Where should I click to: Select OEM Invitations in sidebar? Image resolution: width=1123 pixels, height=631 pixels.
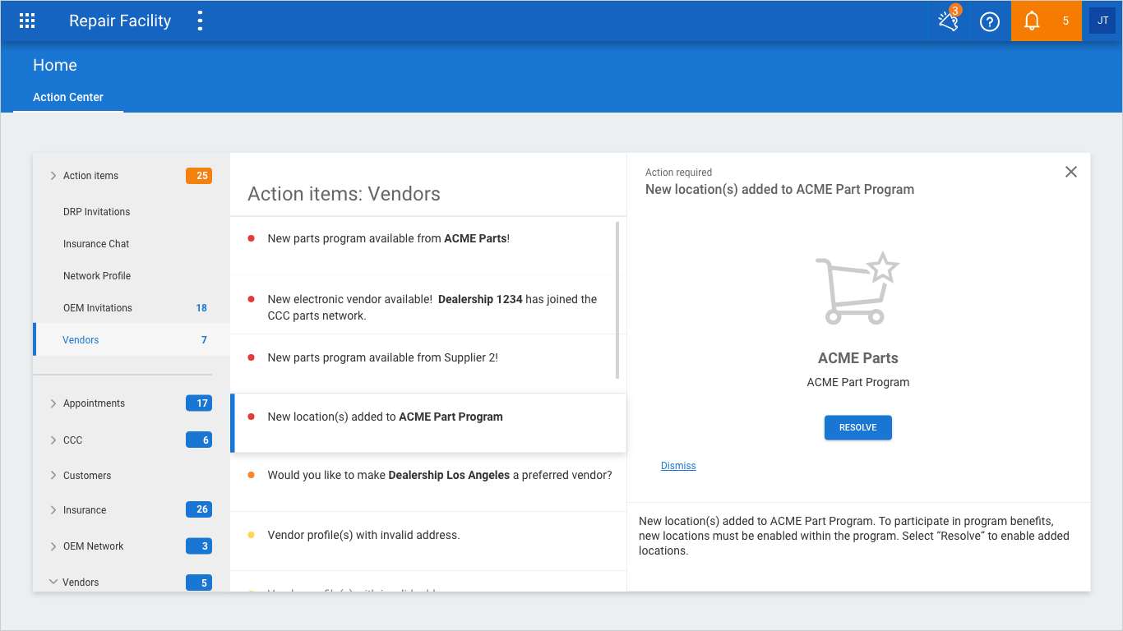click(x=98, y=308)
